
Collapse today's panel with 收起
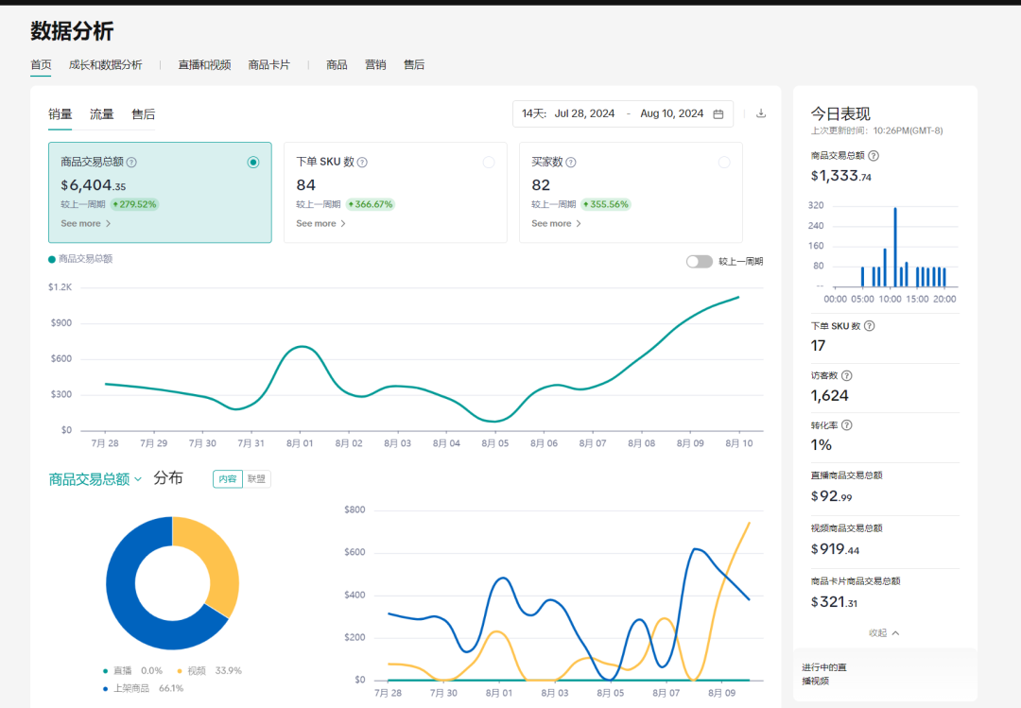tap(884, 632)
